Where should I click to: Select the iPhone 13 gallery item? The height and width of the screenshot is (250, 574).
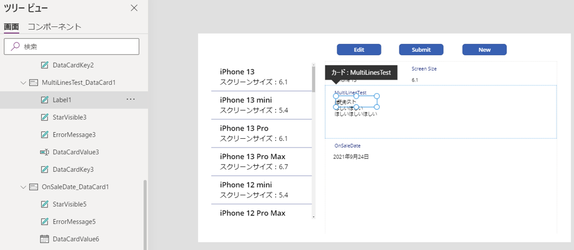click(262, 77)
